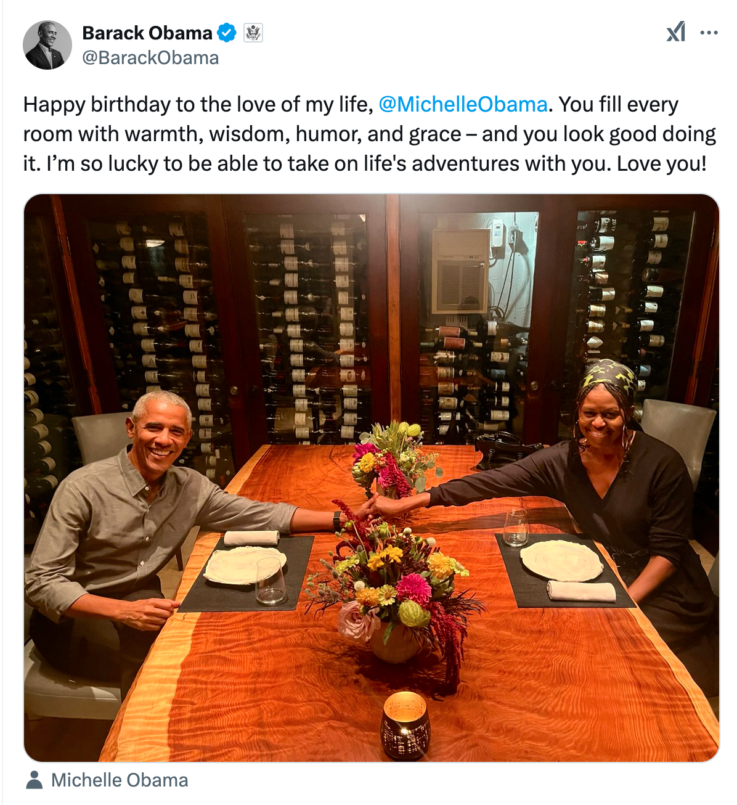Click the post text starting "Happy birthday"
The image size is (737, 805).
pos(370,134)
